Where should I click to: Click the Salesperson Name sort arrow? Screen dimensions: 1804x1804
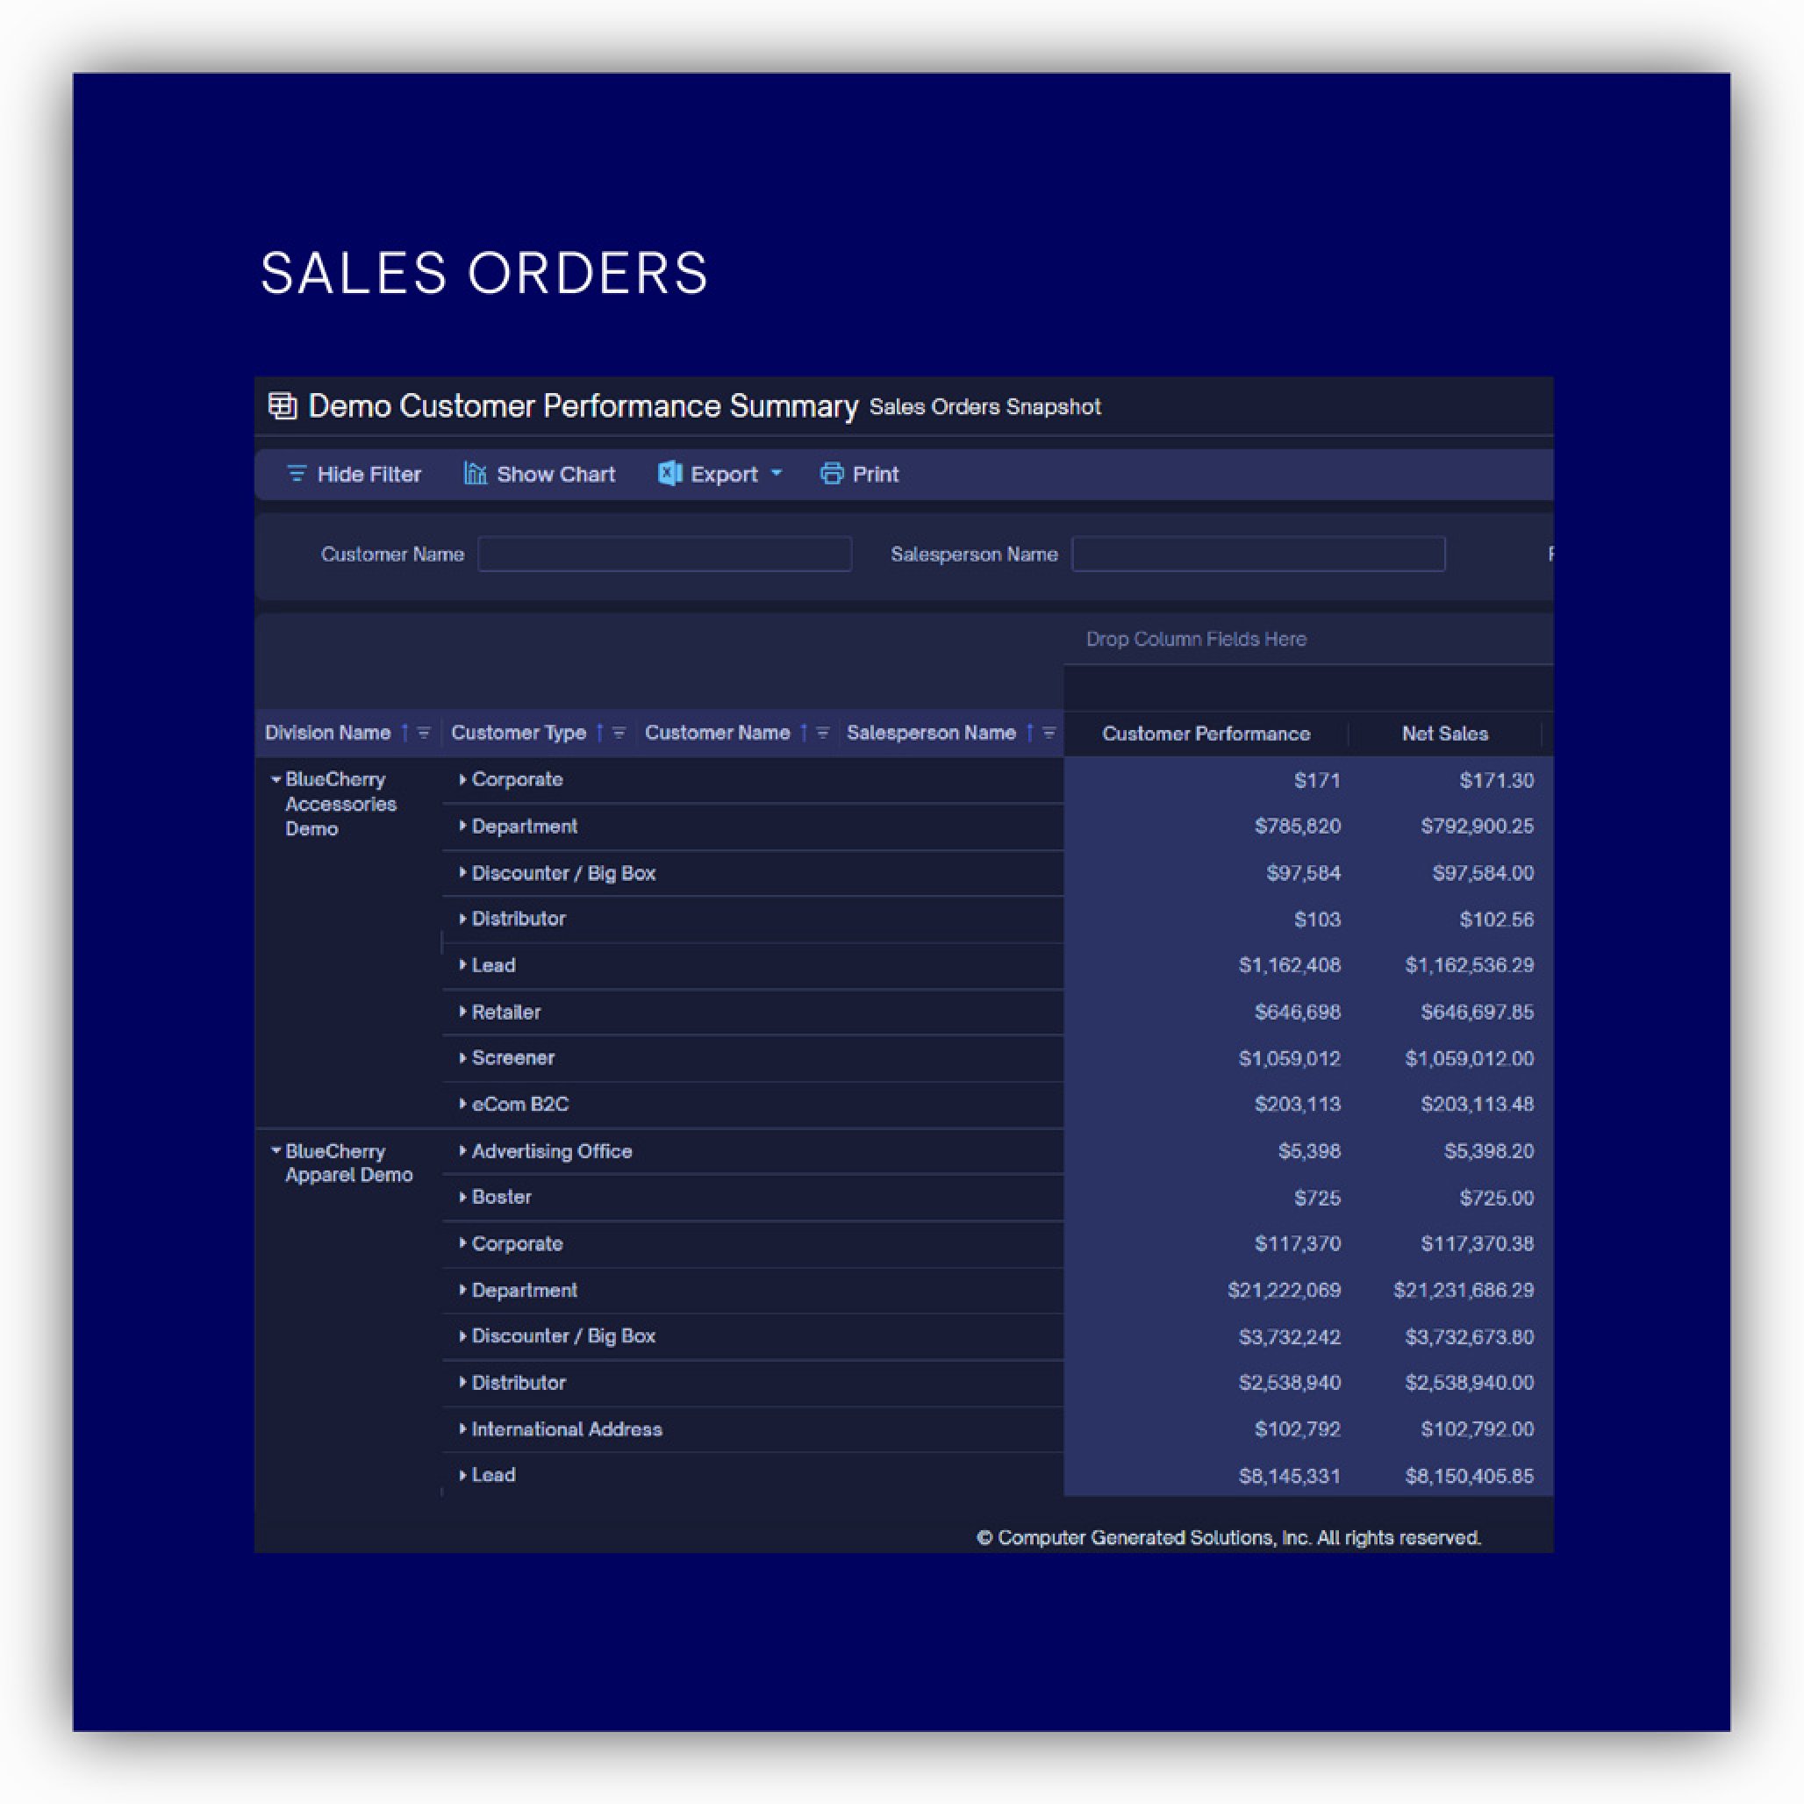pos(1030,733)
